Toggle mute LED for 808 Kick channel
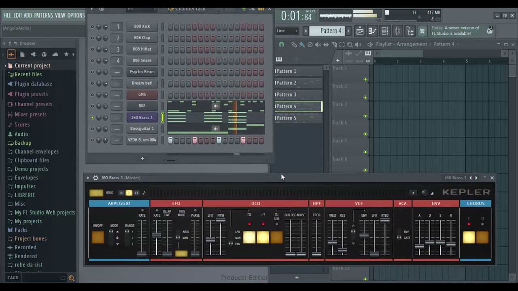 point(92,27)
